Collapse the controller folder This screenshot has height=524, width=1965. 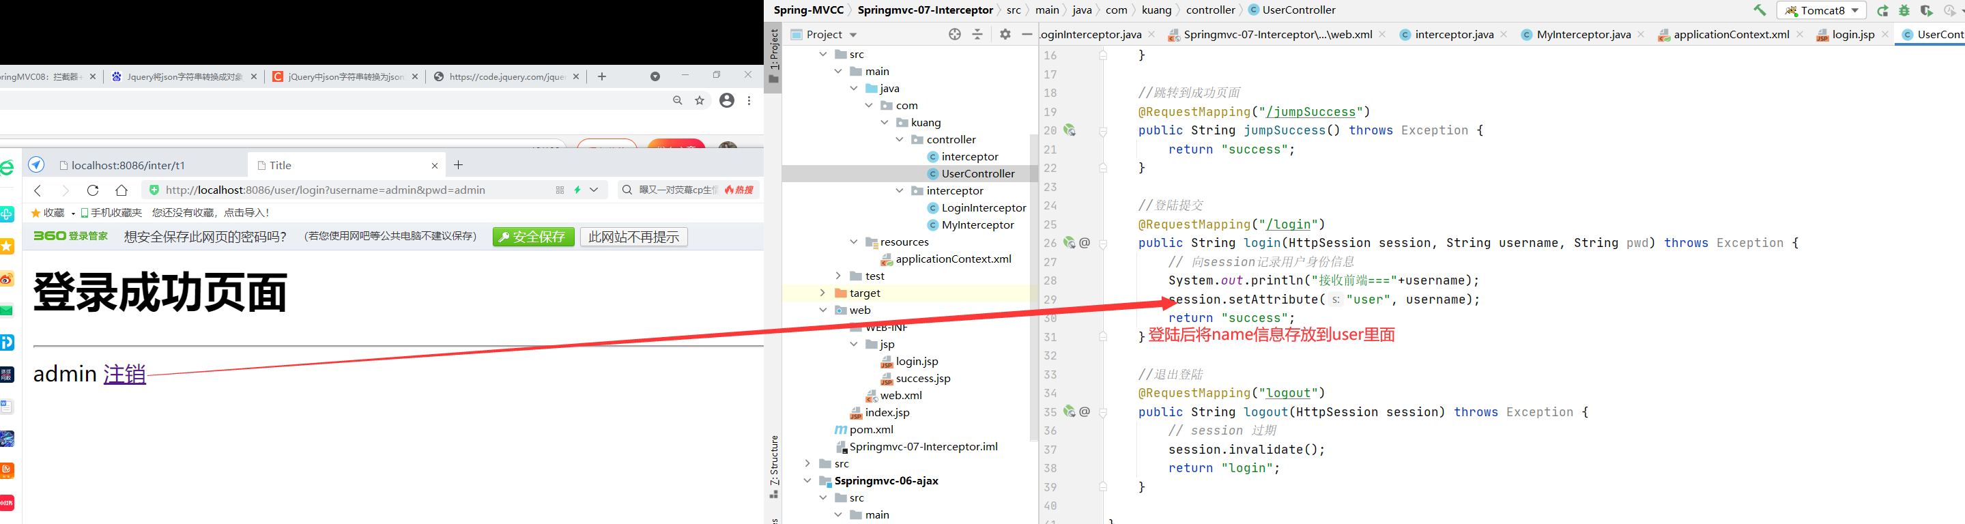[x=900, y=140]
